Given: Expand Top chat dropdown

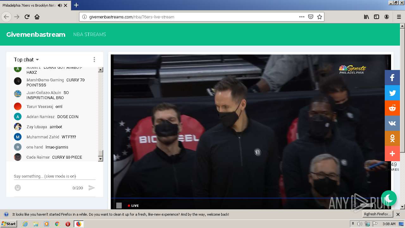Looking at the screenshot, I should tap(26, 60).
